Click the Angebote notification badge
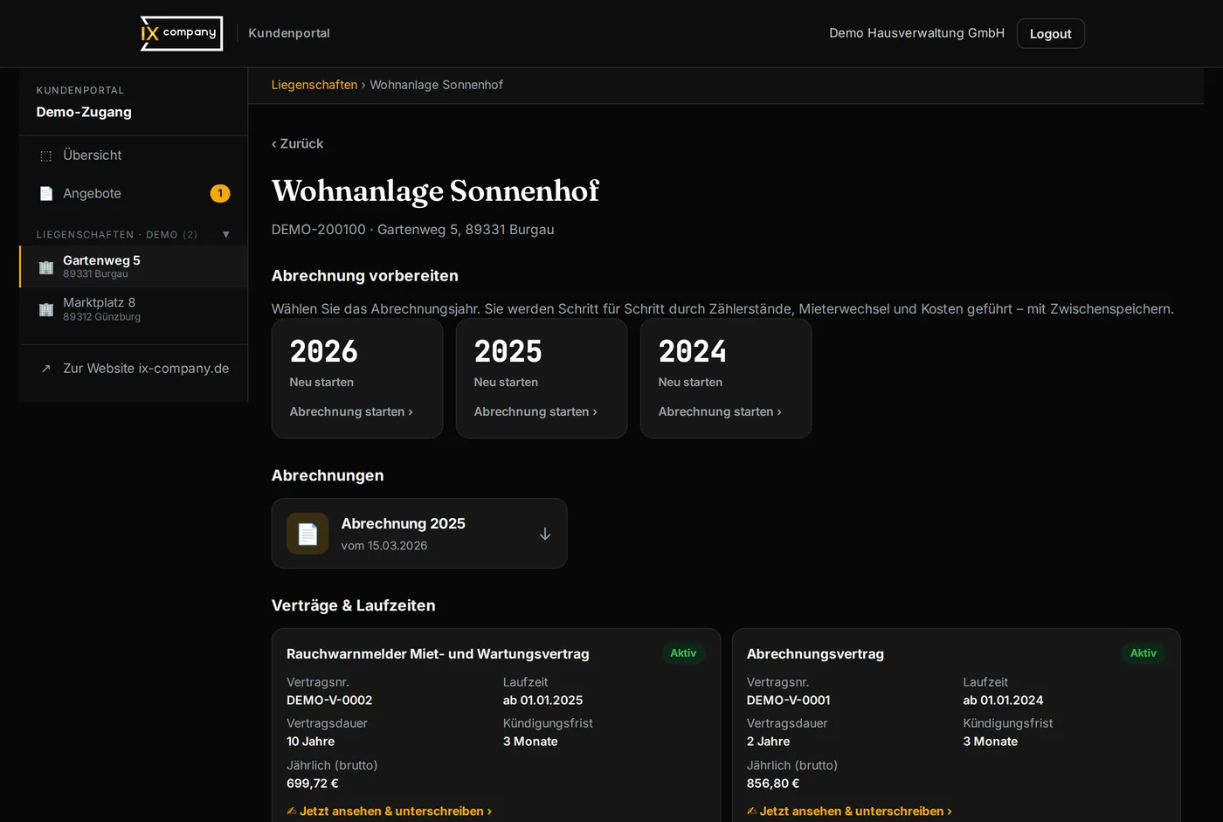The height and width of the screenshot is (822, 1223). click(220, 194)
